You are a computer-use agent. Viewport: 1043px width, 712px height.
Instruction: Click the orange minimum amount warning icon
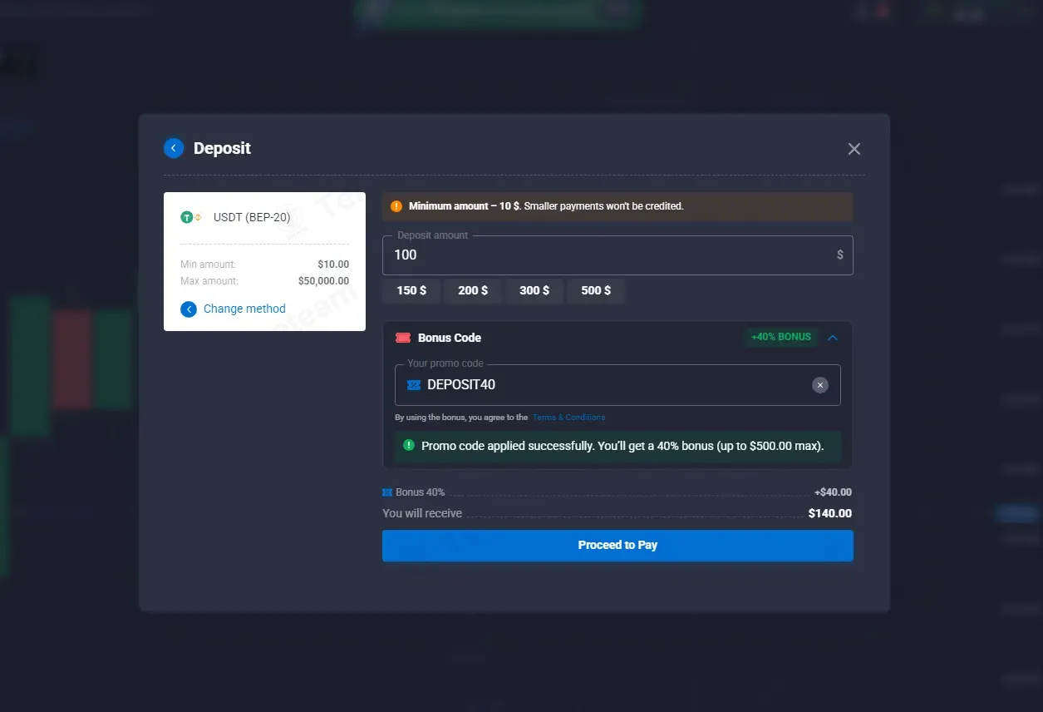pyautogui.click(x=396, y=206)
